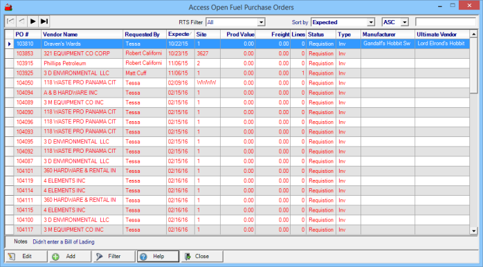Click the red application icon in title bar

click(x=8, y=7)
